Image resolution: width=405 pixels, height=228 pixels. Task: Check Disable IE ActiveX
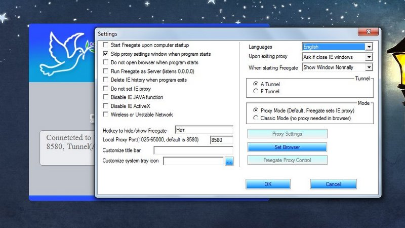click(105, 106)
